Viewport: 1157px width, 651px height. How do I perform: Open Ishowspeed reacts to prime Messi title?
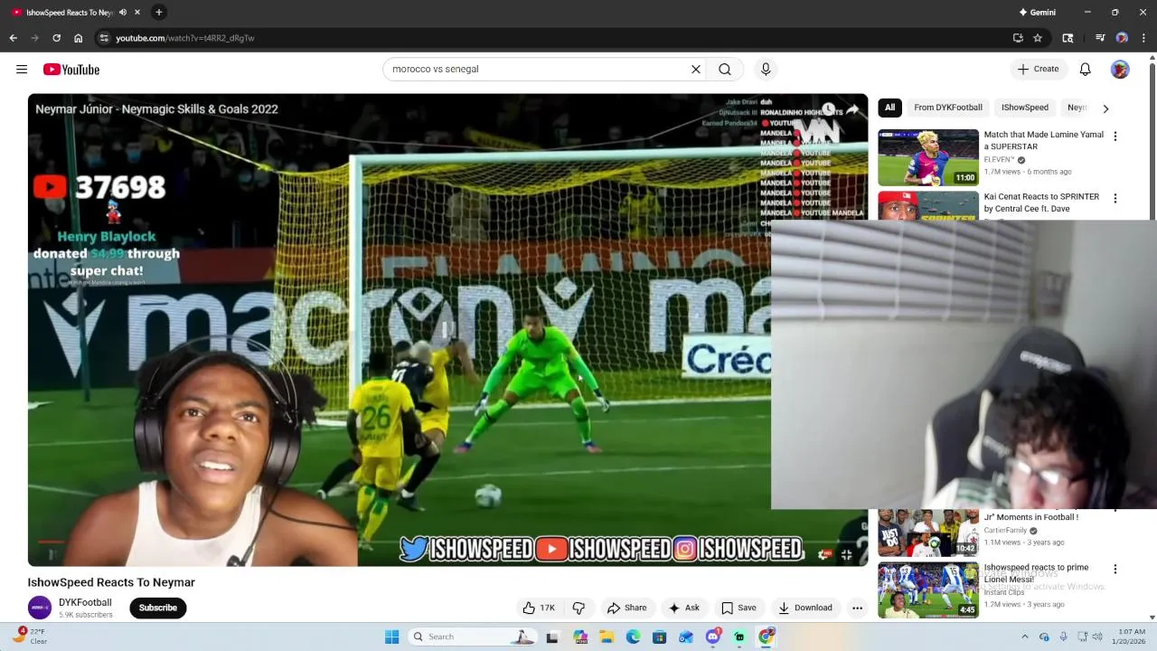tap(1036, 573)
